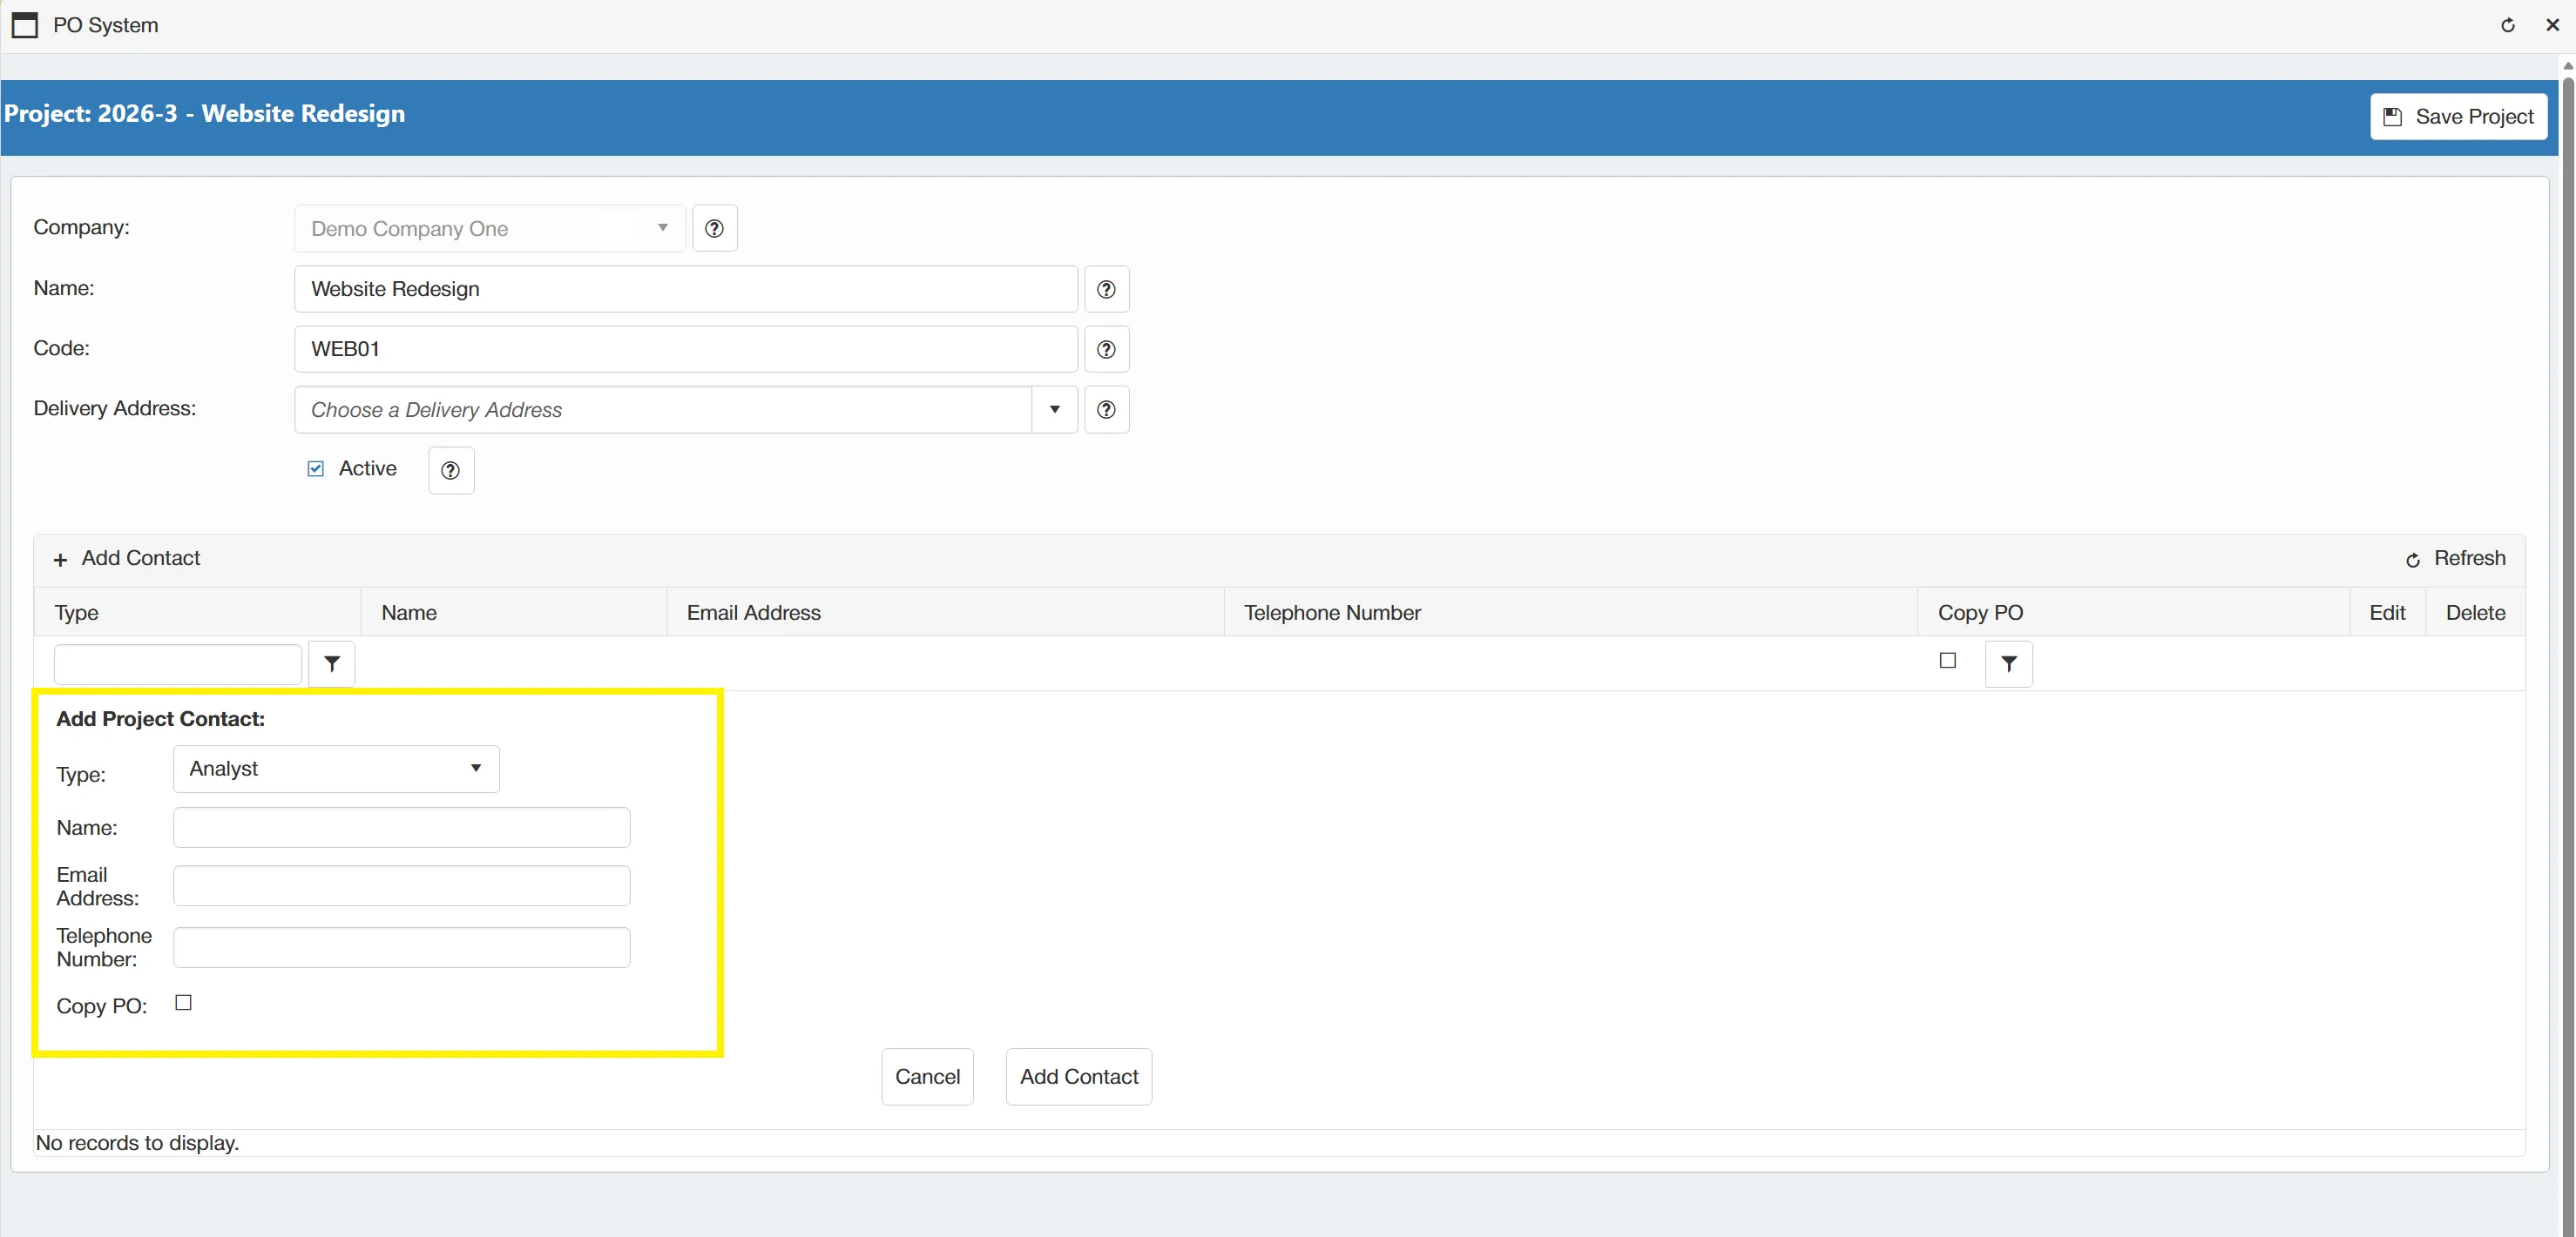The image size is (2576, 1237).
Task: Close the PO System window
Action: pyautogui.click(x=2552, y=25)
